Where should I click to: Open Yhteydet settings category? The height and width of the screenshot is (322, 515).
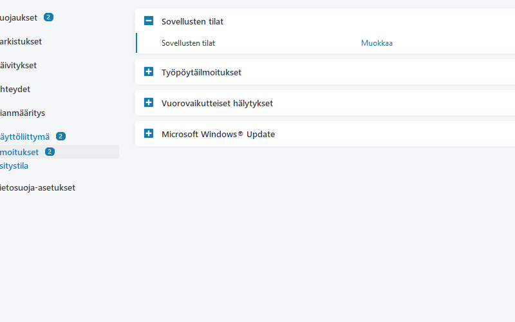(15, 89)
